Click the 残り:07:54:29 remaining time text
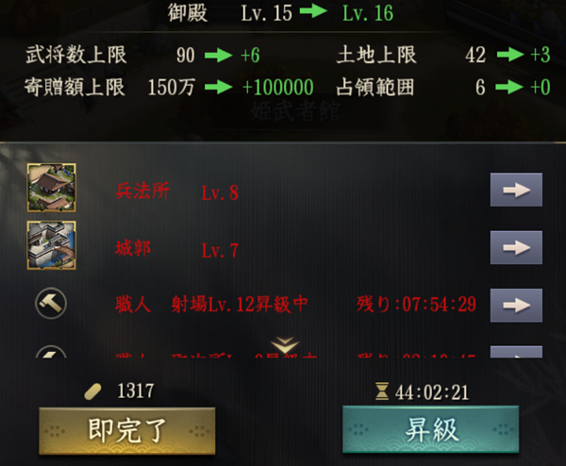 (416, 304)
